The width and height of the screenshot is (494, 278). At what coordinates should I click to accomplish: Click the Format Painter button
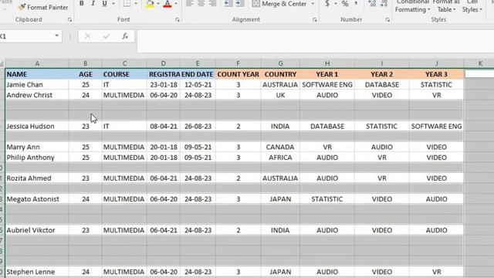43,7
